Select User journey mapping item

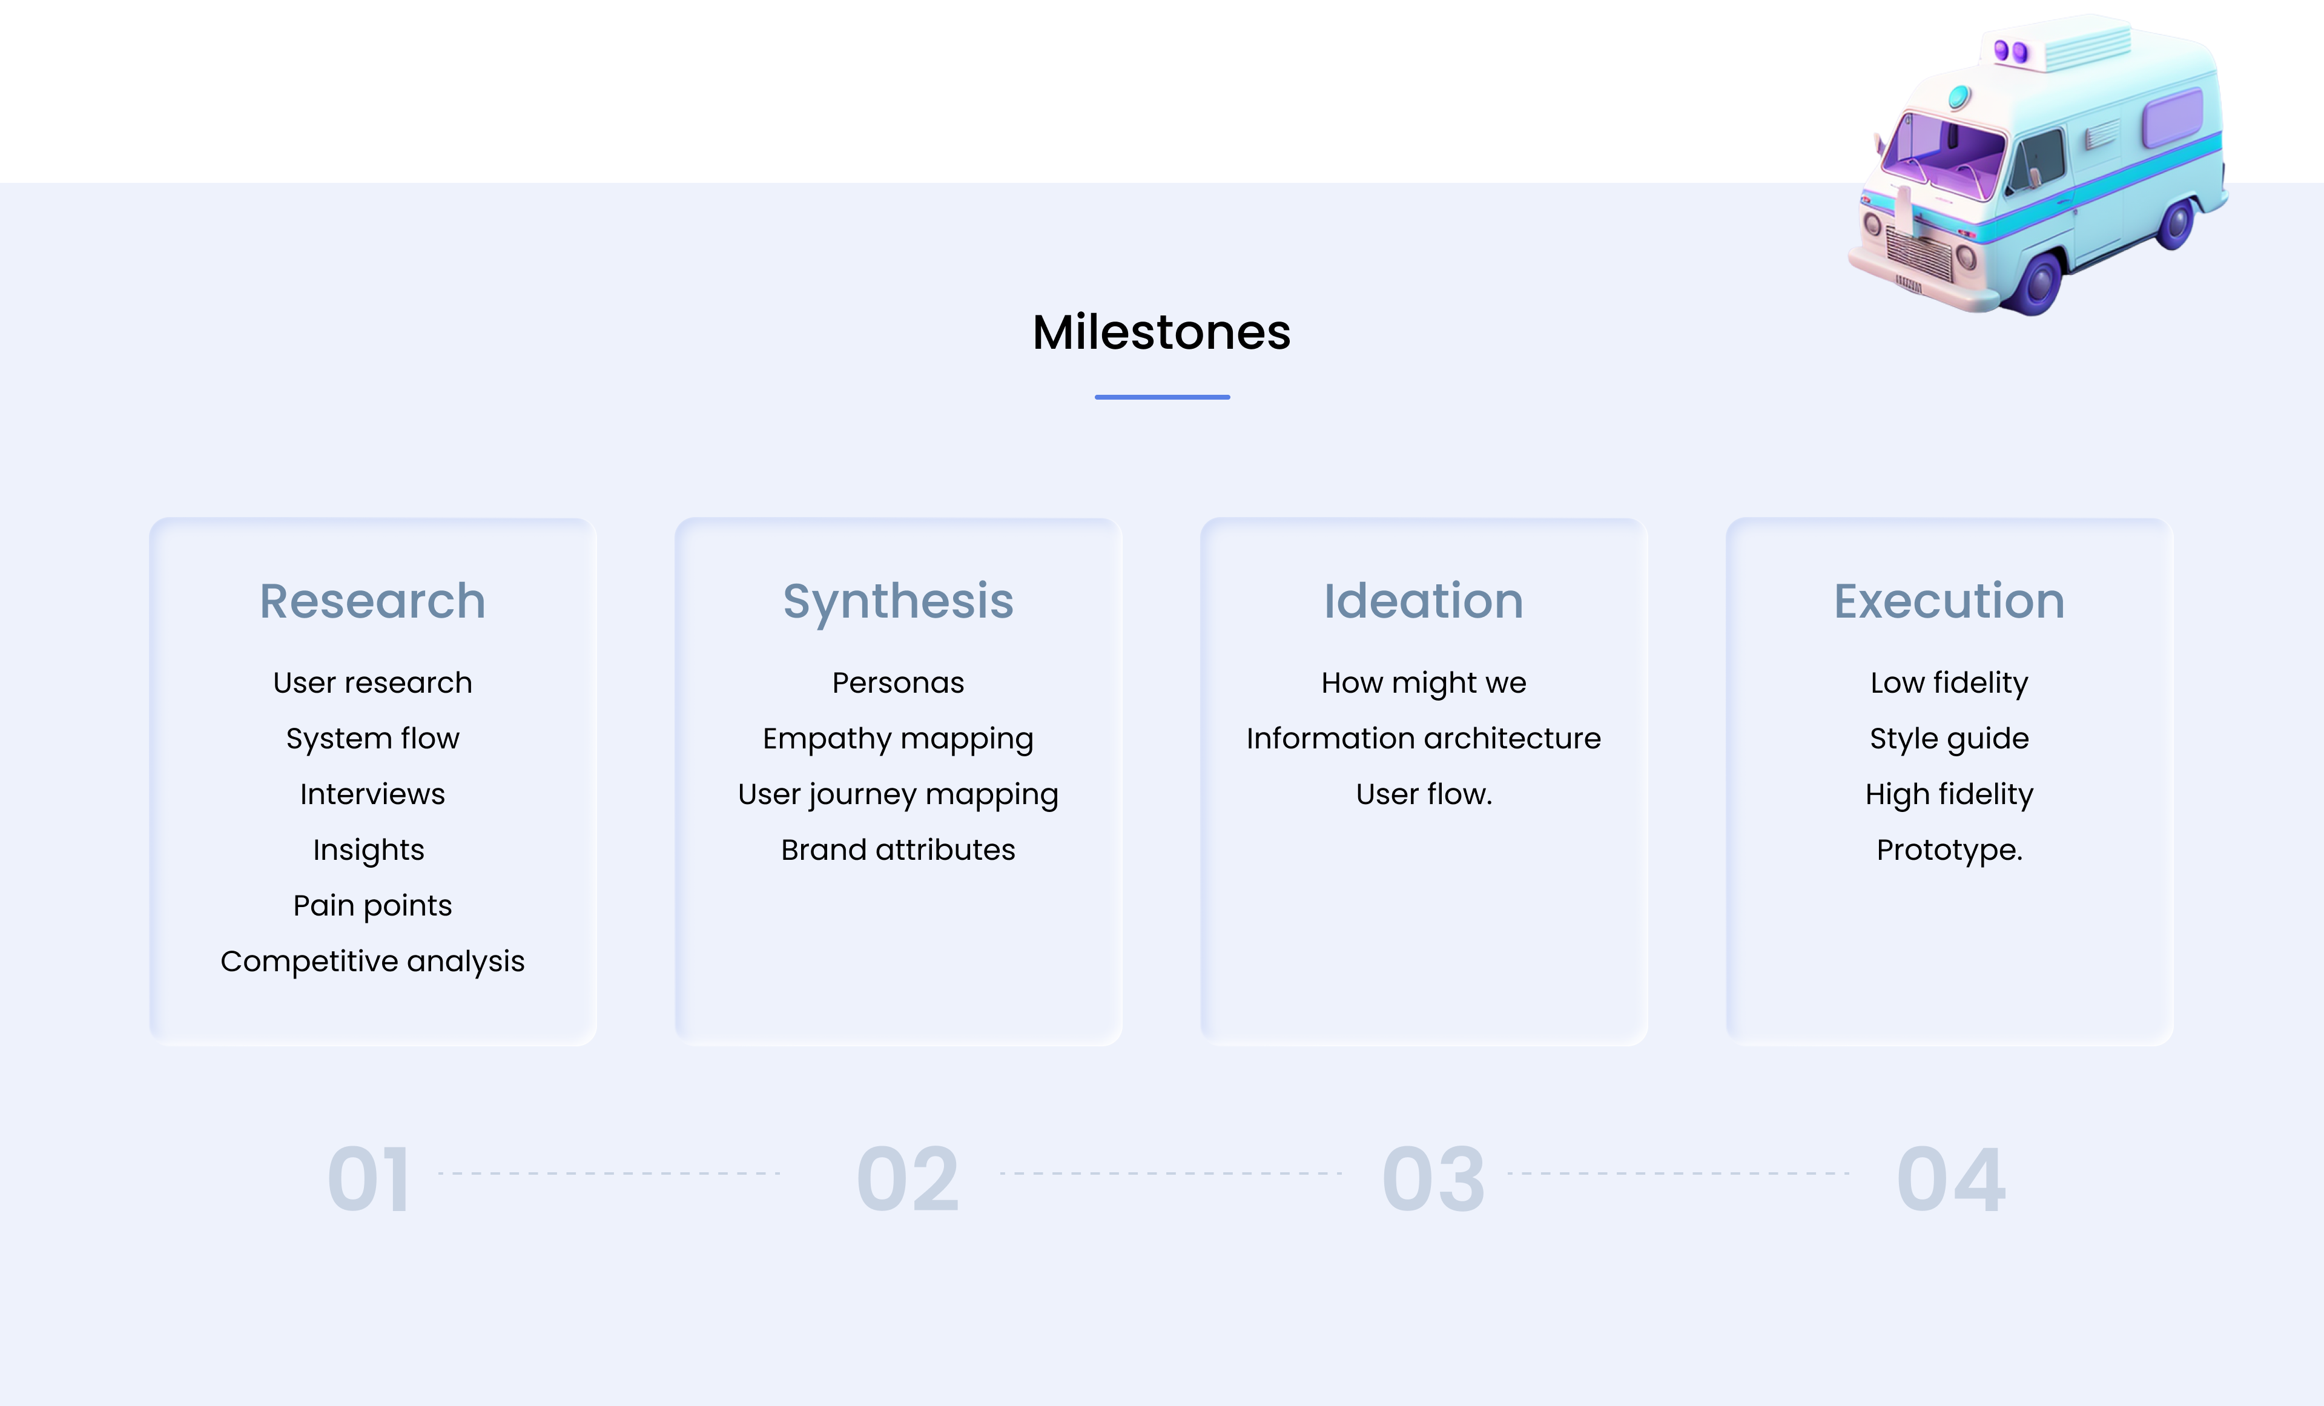[898, 795]
